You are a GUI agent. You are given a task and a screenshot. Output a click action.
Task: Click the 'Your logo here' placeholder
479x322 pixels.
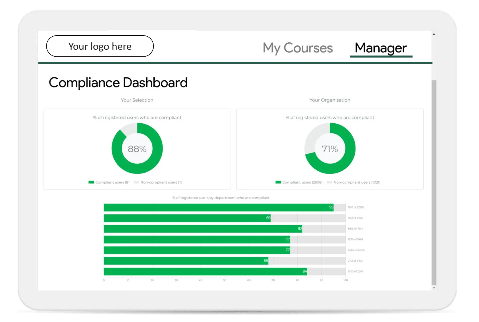coord(100,46)
